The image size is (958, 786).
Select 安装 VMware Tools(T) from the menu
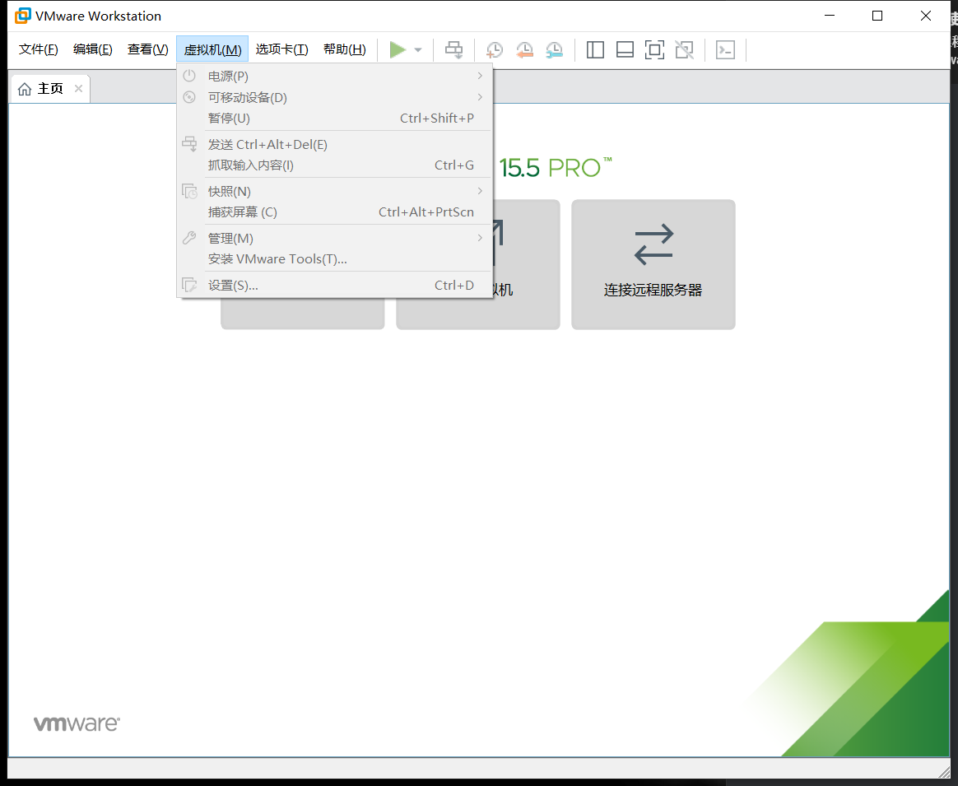277,258
